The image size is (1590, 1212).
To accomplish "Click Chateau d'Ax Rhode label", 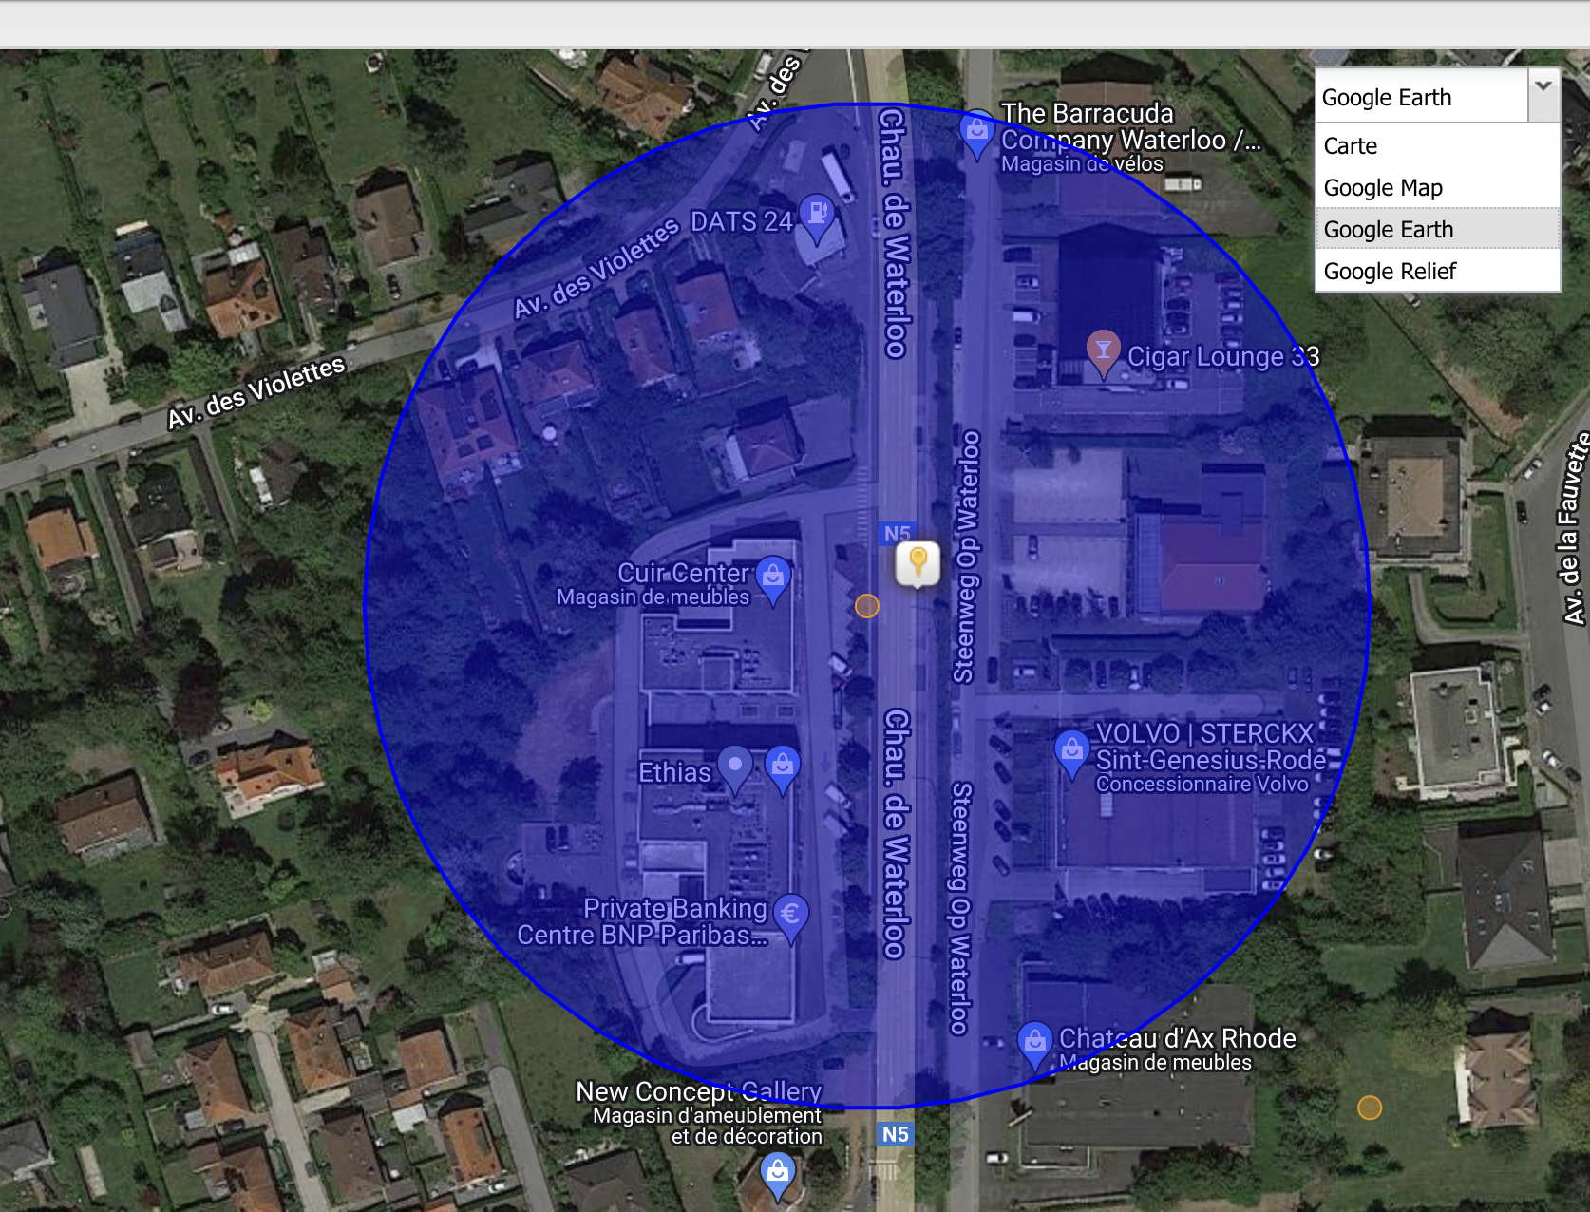I will [x=1178, y=1038].
